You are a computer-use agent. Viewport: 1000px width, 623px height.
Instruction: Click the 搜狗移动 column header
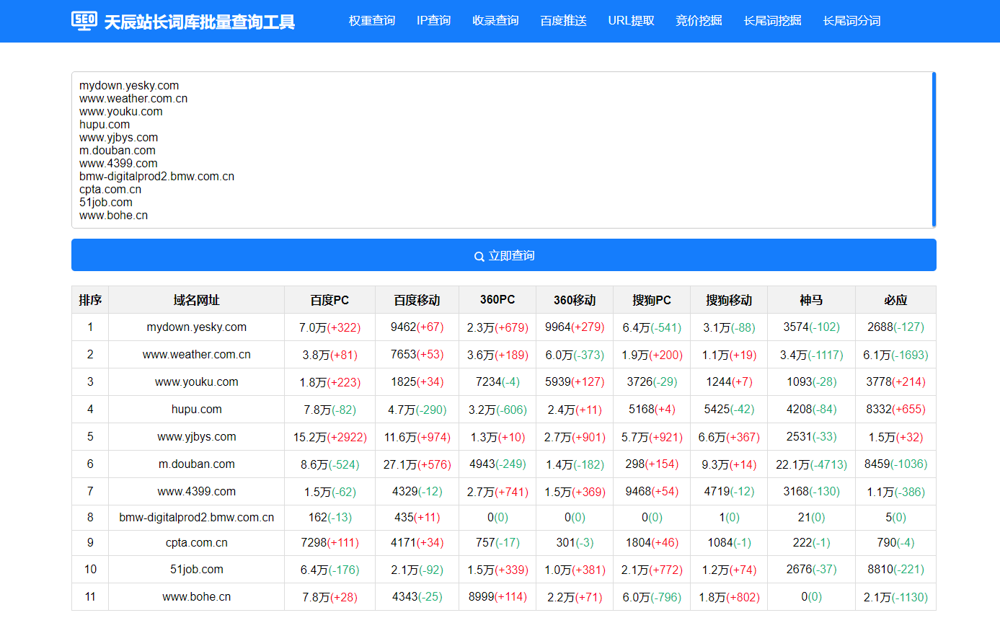pyautogui.click(x=729, y=300)
